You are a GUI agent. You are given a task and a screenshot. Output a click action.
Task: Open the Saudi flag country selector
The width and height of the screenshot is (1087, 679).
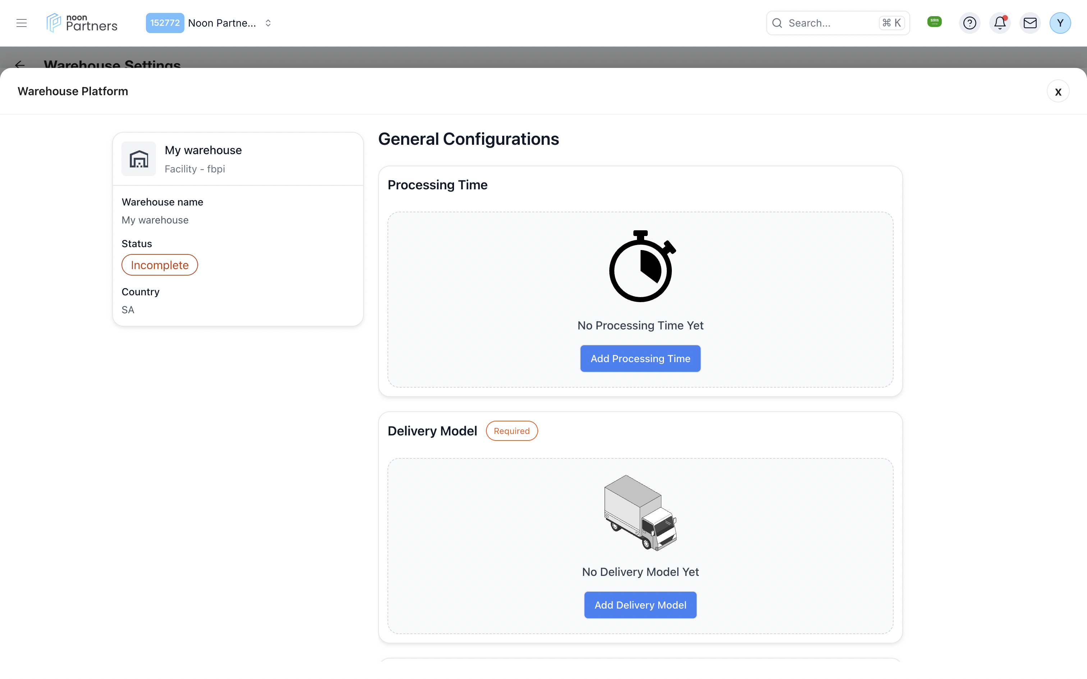934,22
